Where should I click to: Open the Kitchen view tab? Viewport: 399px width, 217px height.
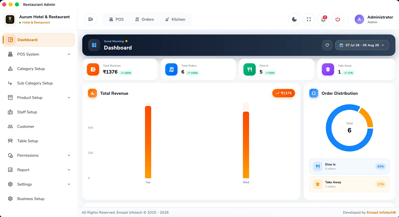[175, 19]
